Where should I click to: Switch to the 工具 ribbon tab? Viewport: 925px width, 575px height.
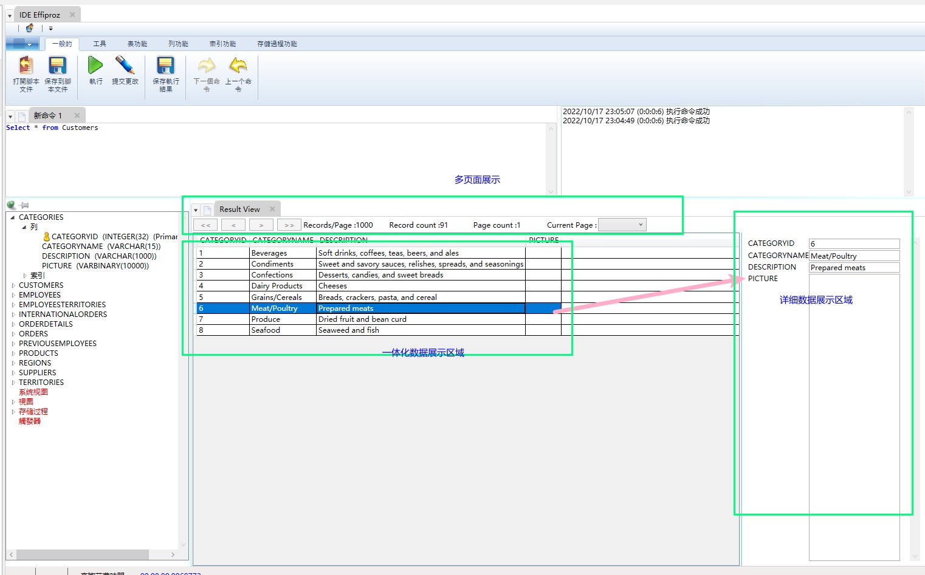click(x=100, y=44)
